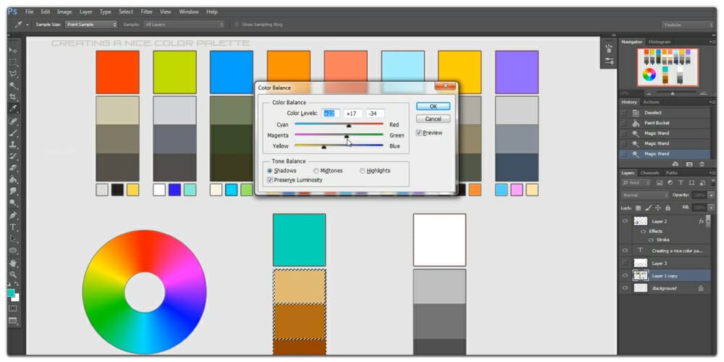Select the Eraser tool

[x=13, y=168]
